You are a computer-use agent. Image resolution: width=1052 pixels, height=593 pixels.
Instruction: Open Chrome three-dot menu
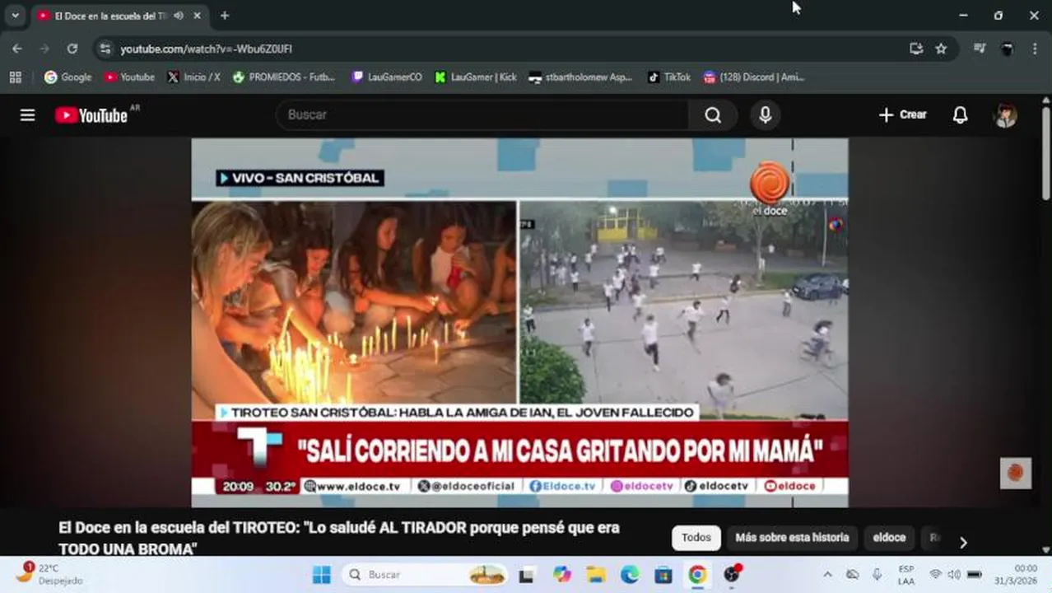click(1035, 49)
